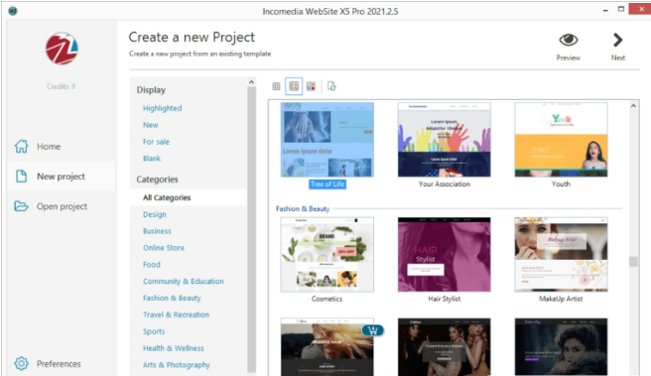Select the Cosmetics template thumbnail
This screenshot has height=376, width=651.
[x=327, y=254]
